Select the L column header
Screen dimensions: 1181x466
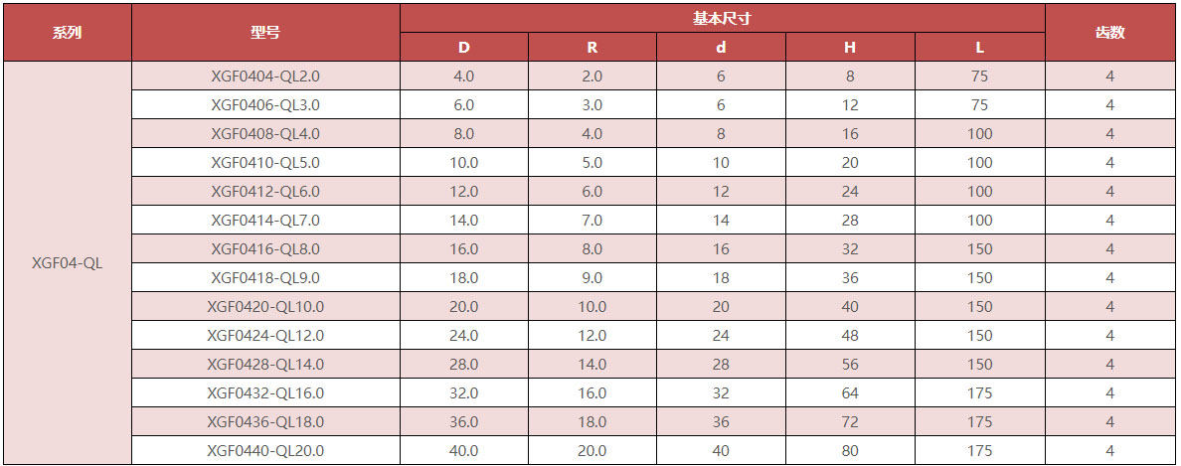point(979,47)
